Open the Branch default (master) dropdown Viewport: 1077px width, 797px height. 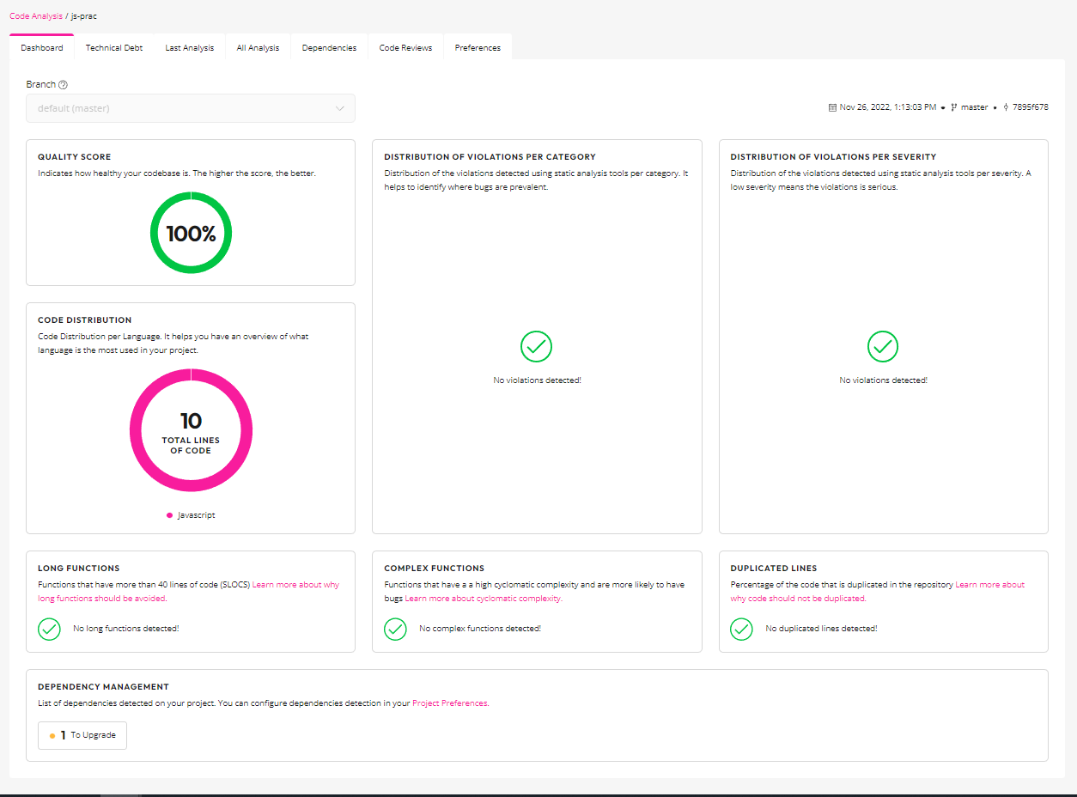pyautogui.click(x=191, y=108)
